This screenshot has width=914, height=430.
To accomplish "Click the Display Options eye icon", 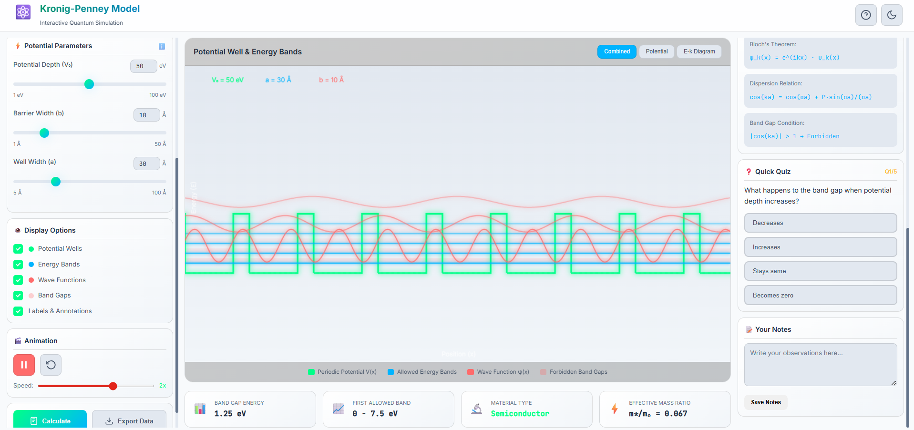I will click(18, 230).
